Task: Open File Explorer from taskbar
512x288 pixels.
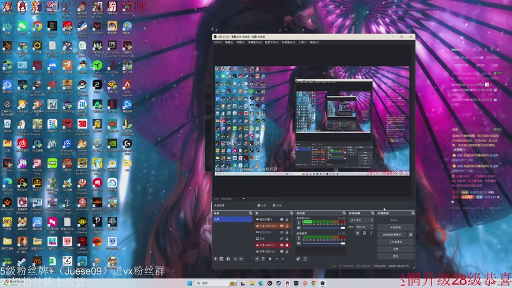Action: pos(252,283)
